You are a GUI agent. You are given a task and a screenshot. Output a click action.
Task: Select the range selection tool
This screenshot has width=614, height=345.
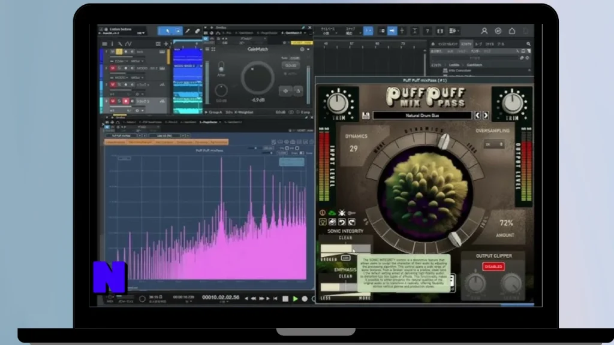coord(177,31)
